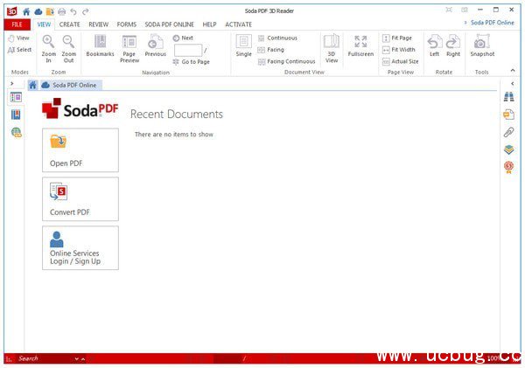This screenshot has height=368, width=525.
Task: Choose Fit Page view
Action: pyautogui.click(x=397, y=38)
